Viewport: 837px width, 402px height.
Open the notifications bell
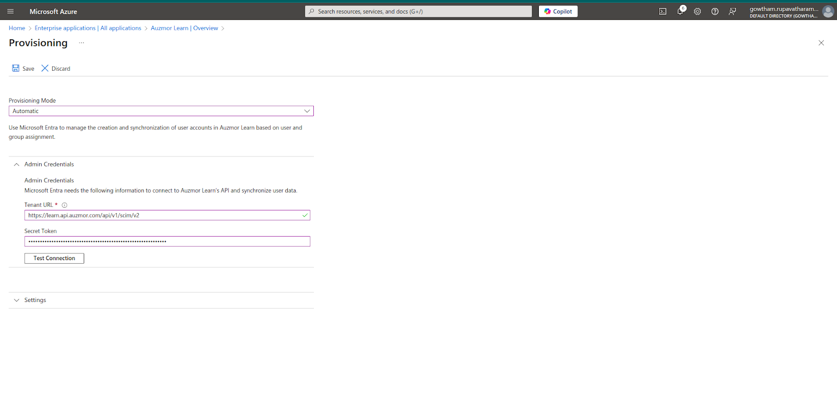coord(680,11)
